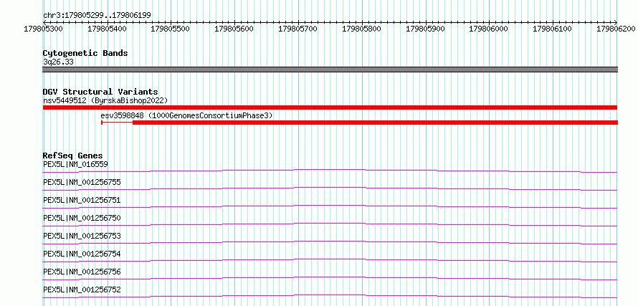Click the magenta intron line of NM_001256753
Viewport: 638px width, 306px height.
(330, 242)
